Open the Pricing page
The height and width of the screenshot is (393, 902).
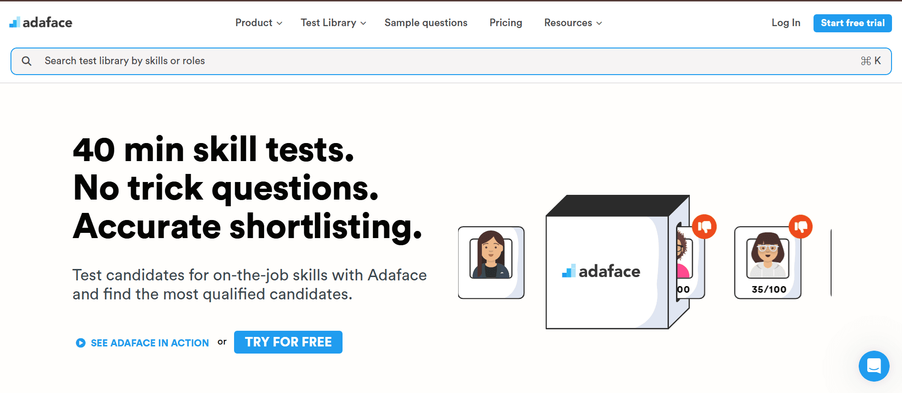tap(506, 23)
